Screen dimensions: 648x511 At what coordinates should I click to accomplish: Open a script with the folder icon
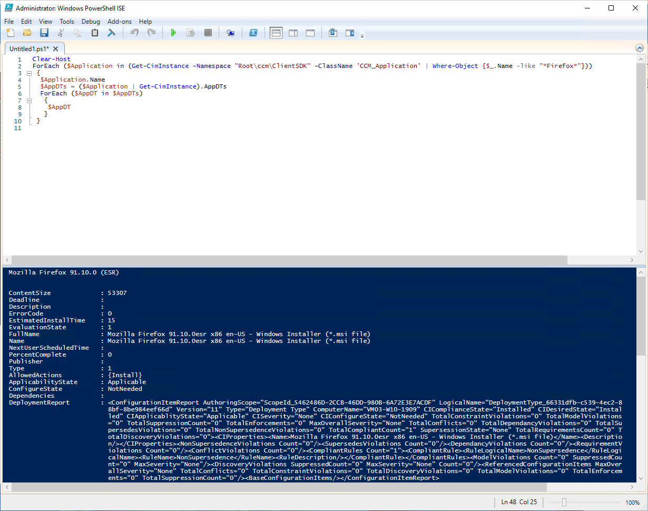[x=27, y=33]
